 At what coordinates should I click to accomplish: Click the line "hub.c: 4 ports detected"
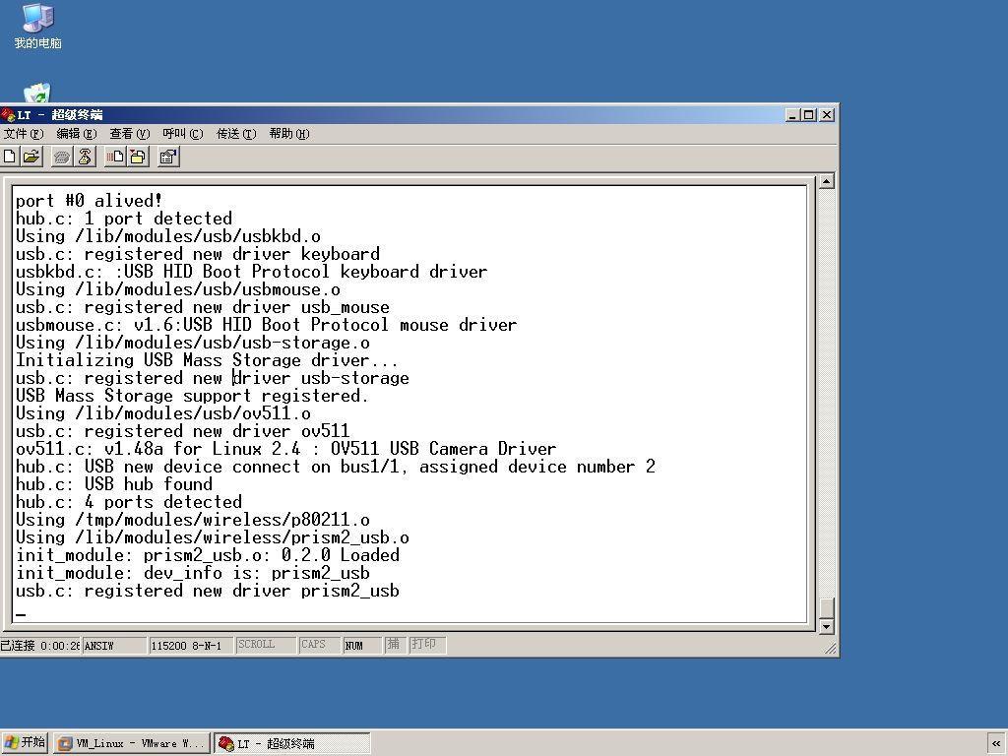129,502
